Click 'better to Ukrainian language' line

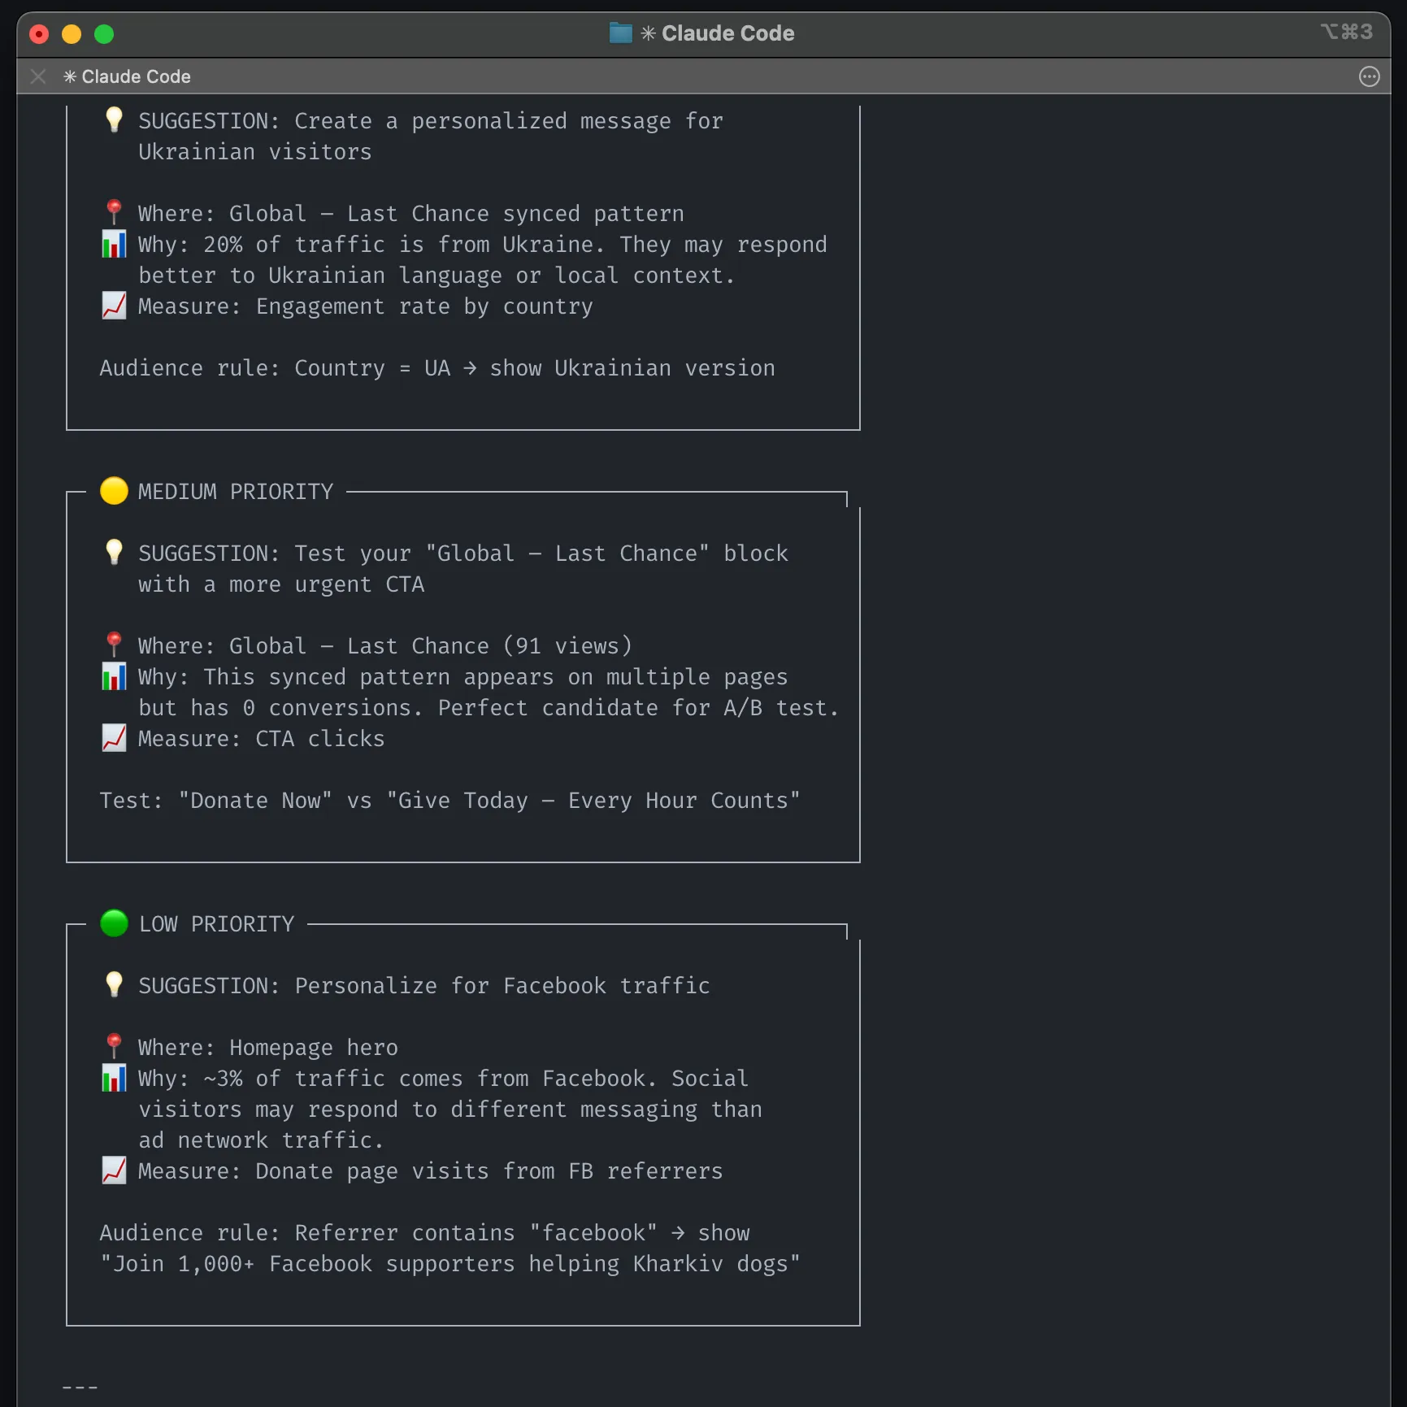click(x=436, y=276)
